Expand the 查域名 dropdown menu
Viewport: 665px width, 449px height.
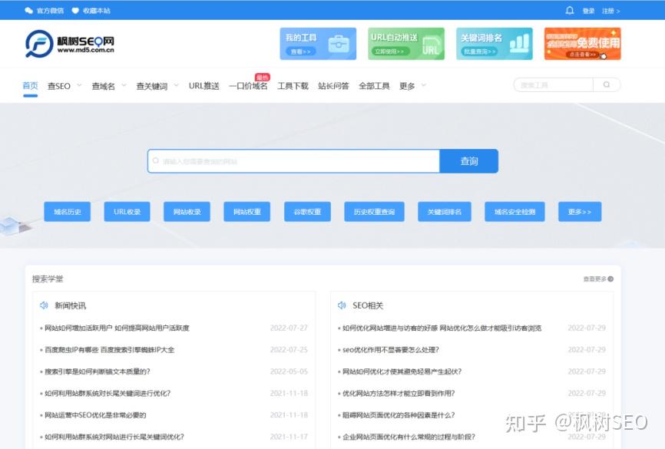[x=108, y=86]
